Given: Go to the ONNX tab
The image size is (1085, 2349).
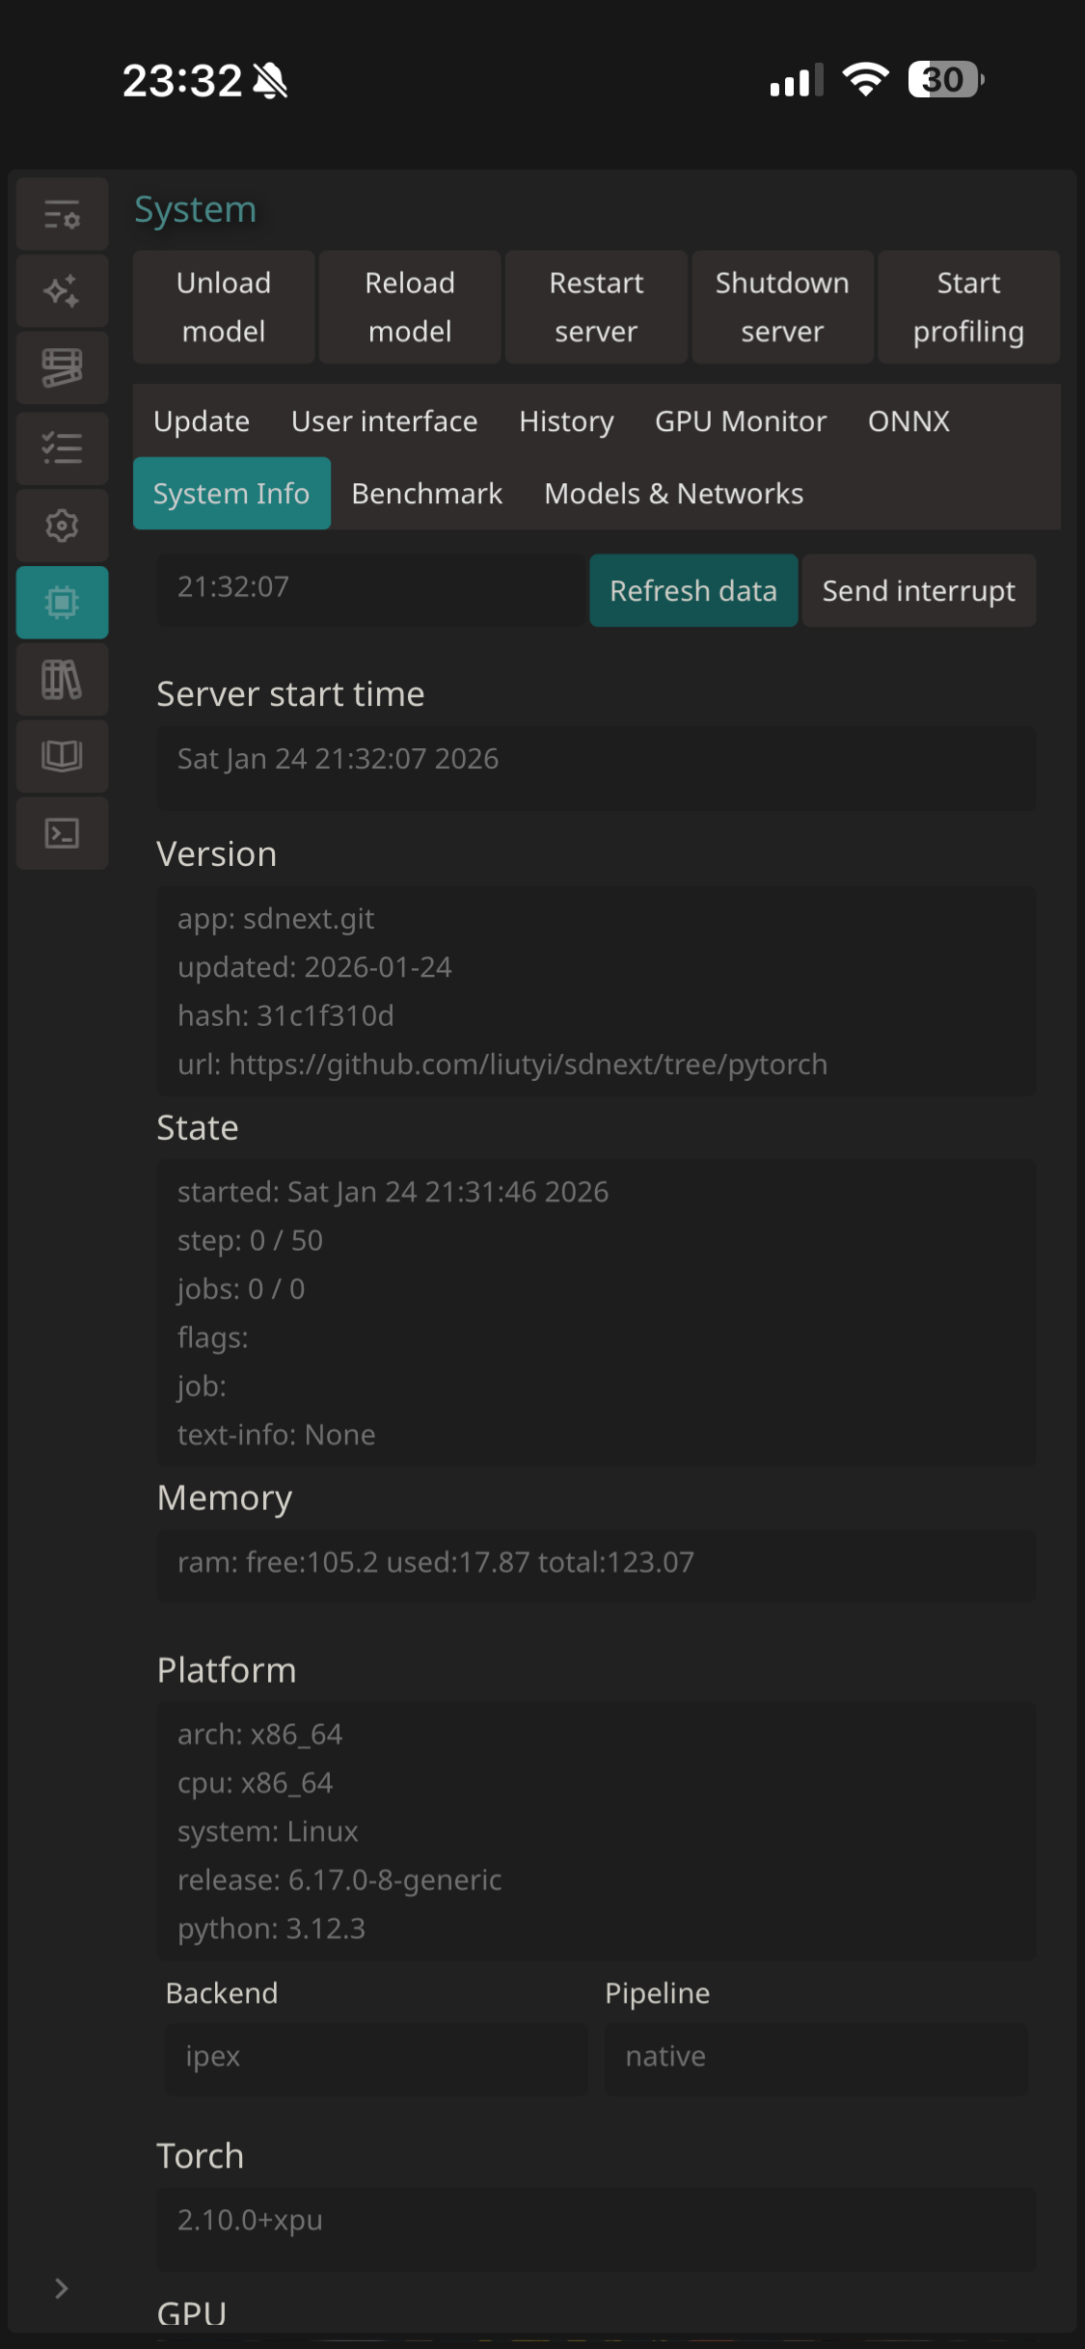Looking at the screenshot, I should pos(909,421).
